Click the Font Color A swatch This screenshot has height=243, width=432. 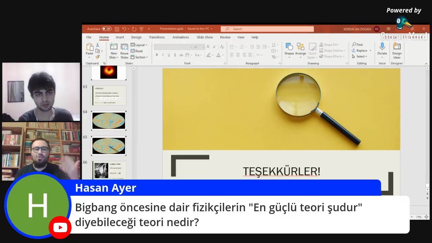point(218,55)
